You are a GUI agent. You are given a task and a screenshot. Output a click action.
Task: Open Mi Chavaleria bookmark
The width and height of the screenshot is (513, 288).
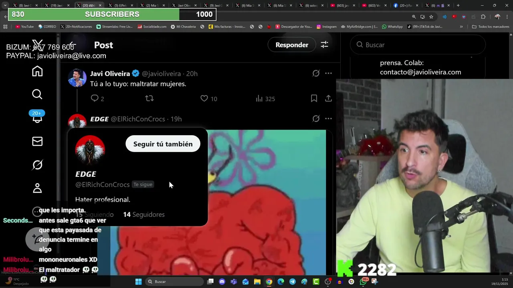tap(183, 27)
